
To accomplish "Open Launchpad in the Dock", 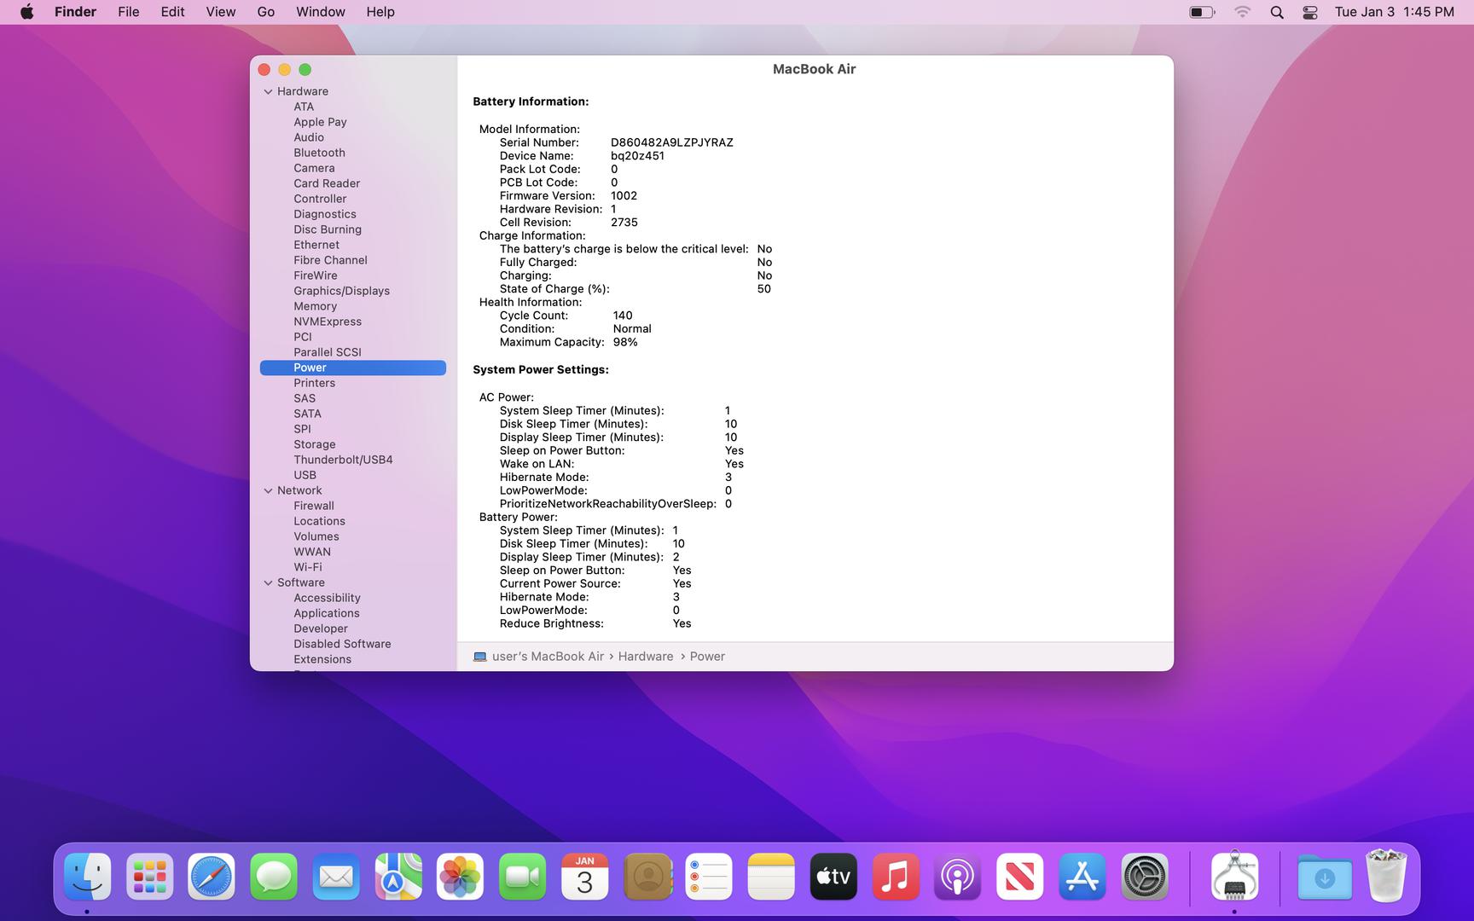I will (x=150, y=877).
